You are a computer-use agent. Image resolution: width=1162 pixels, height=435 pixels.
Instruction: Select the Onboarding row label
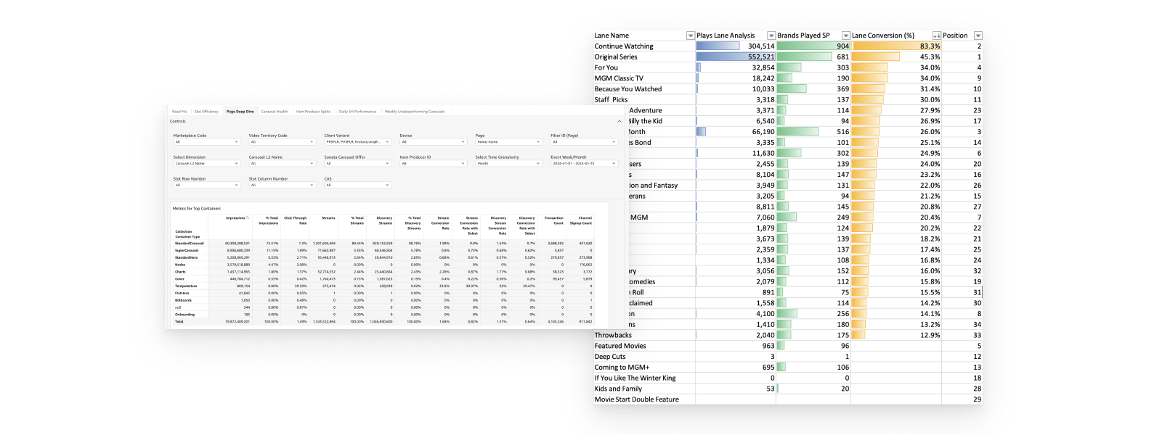point(184,315)
